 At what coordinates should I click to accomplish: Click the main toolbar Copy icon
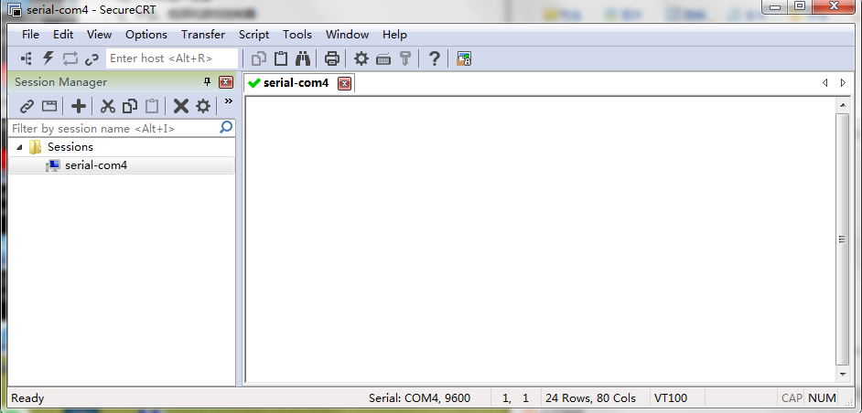[258, 58]
